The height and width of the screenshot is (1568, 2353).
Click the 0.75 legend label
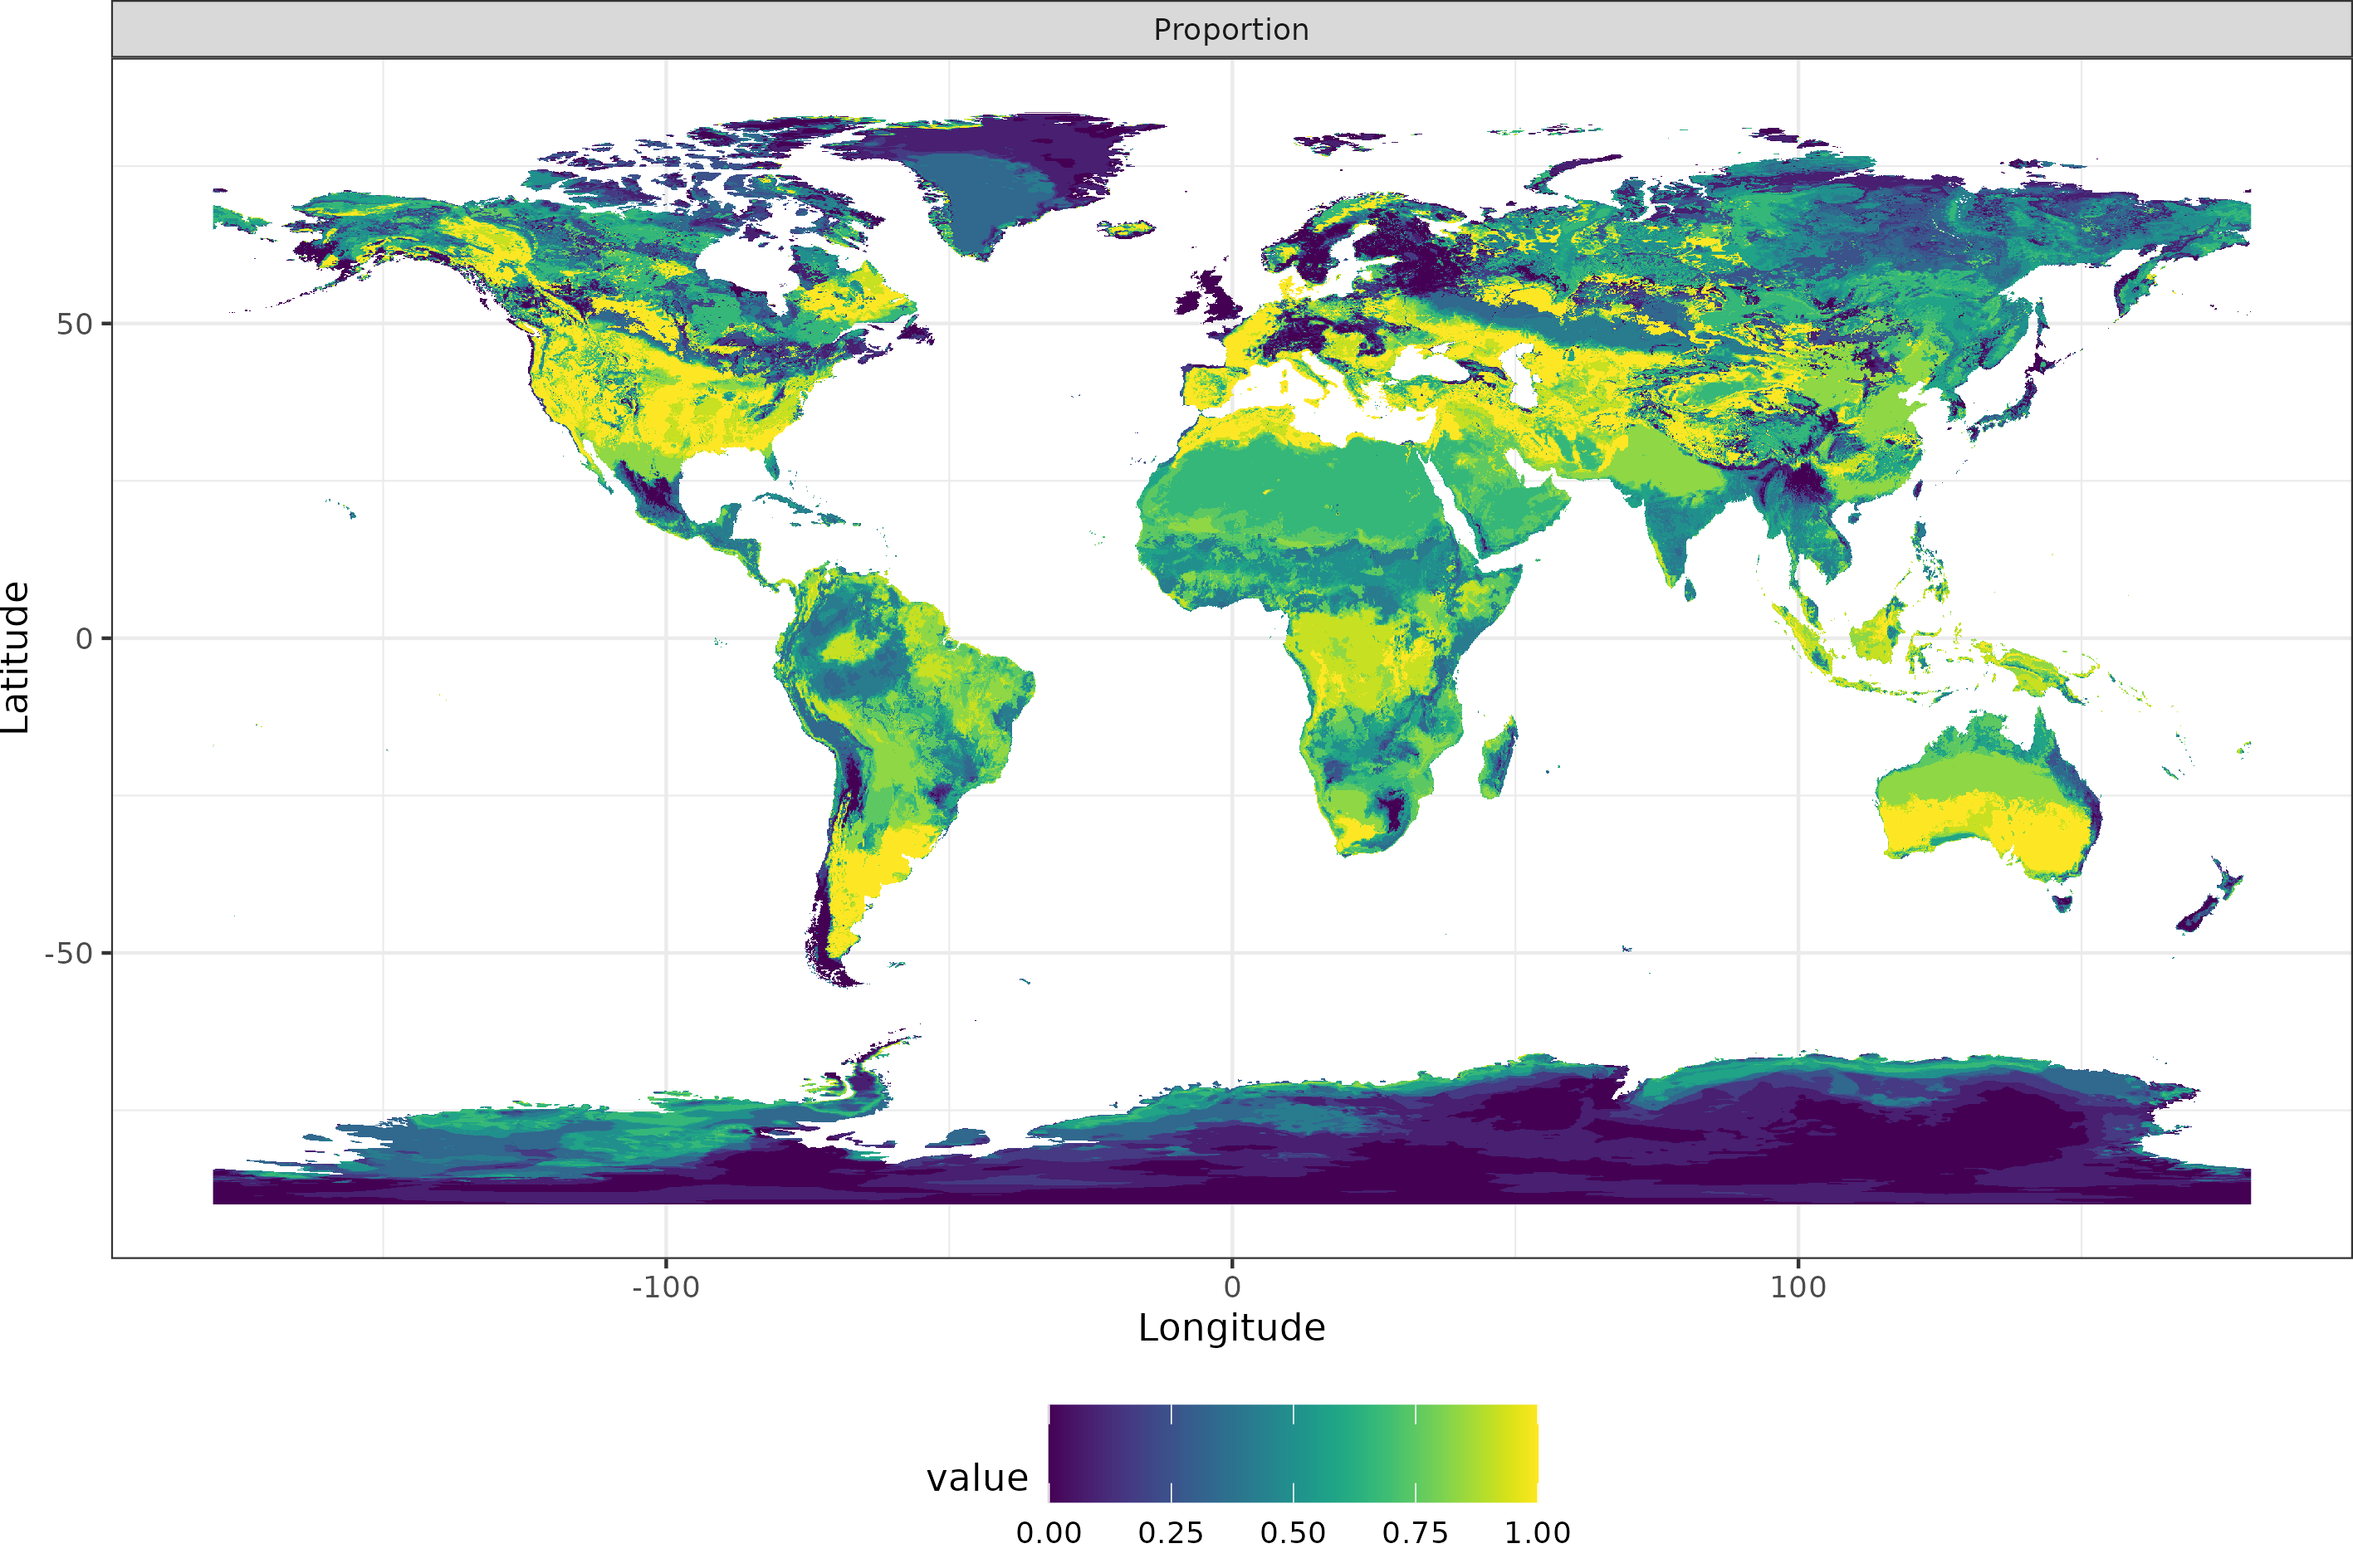tap(1414, 1533)
